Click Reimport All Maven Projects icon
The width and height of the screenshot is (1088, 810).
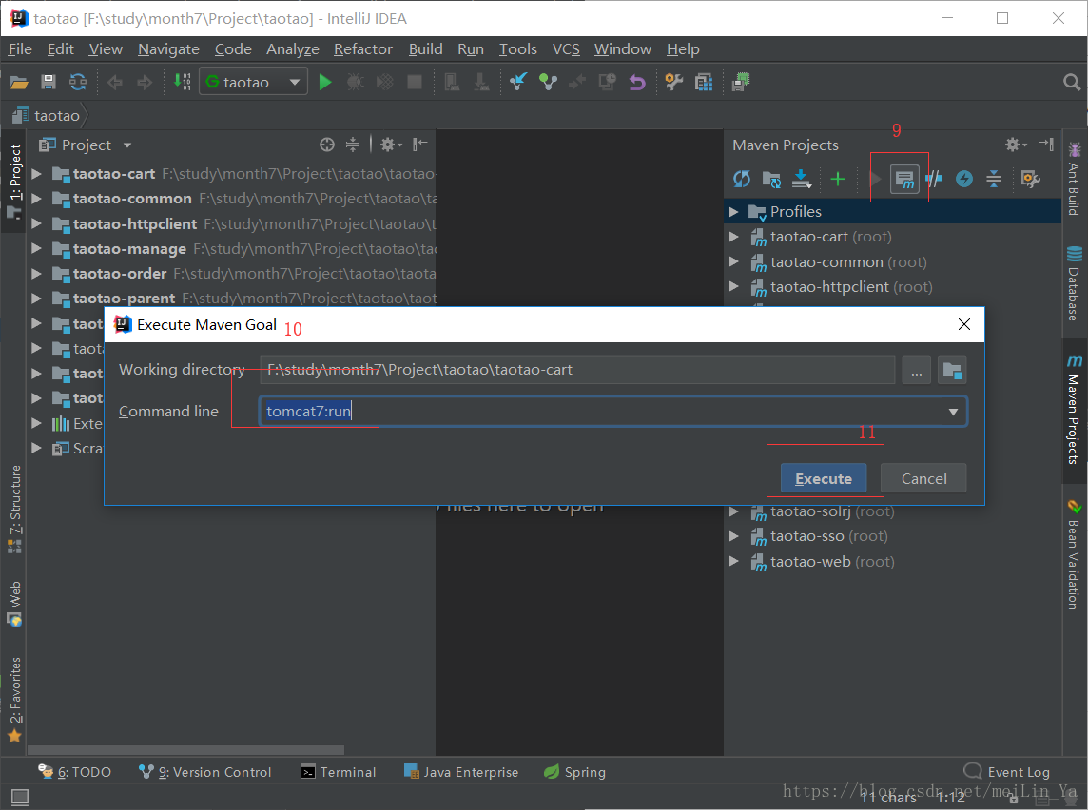[742, 179]
